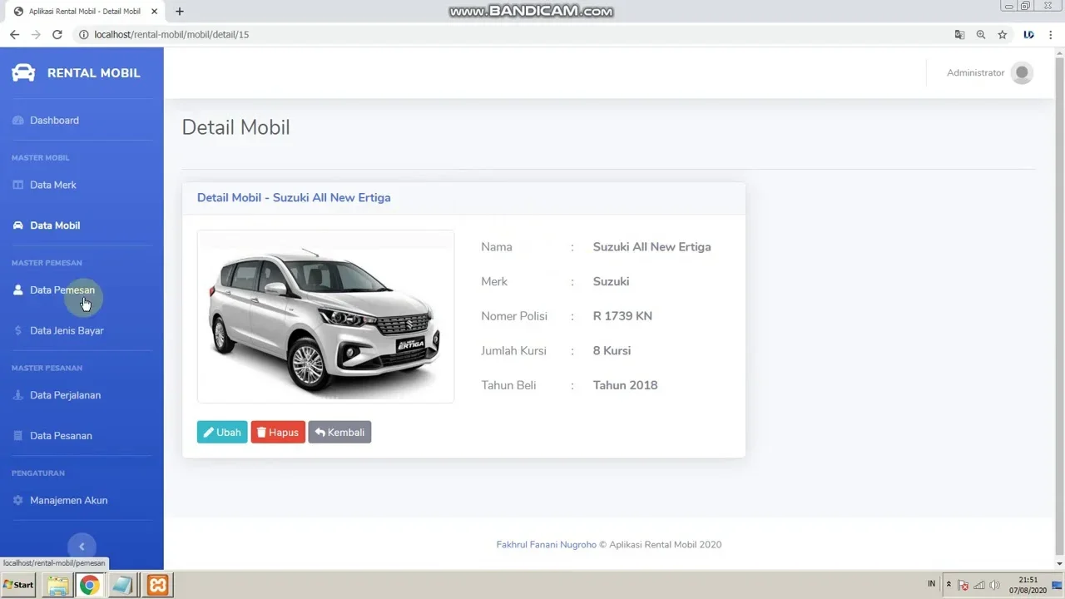The height and width of the screenshot is (599, 1065).
Task: Click the Ubah edit button
Action: tap(222, 433)
